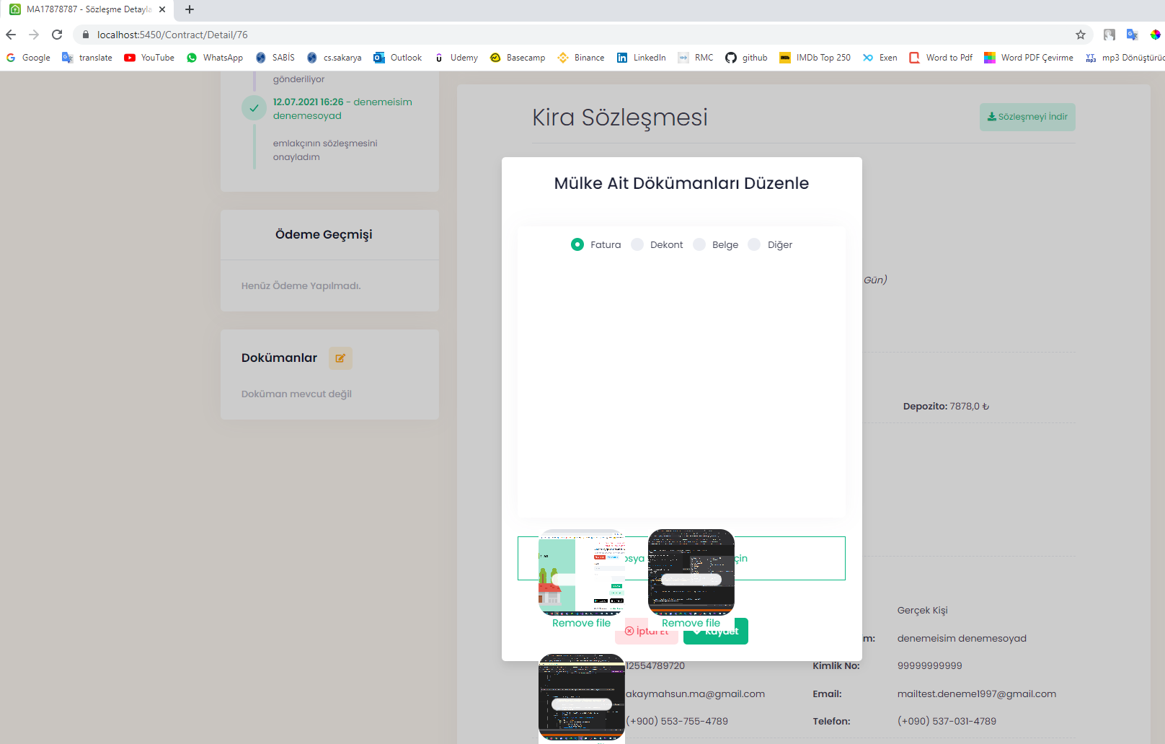This screenshot has height=744, width=1165.
Task: Open the WhatsApp bookmark
Action: pyautogui.click(x=215, y=58)
